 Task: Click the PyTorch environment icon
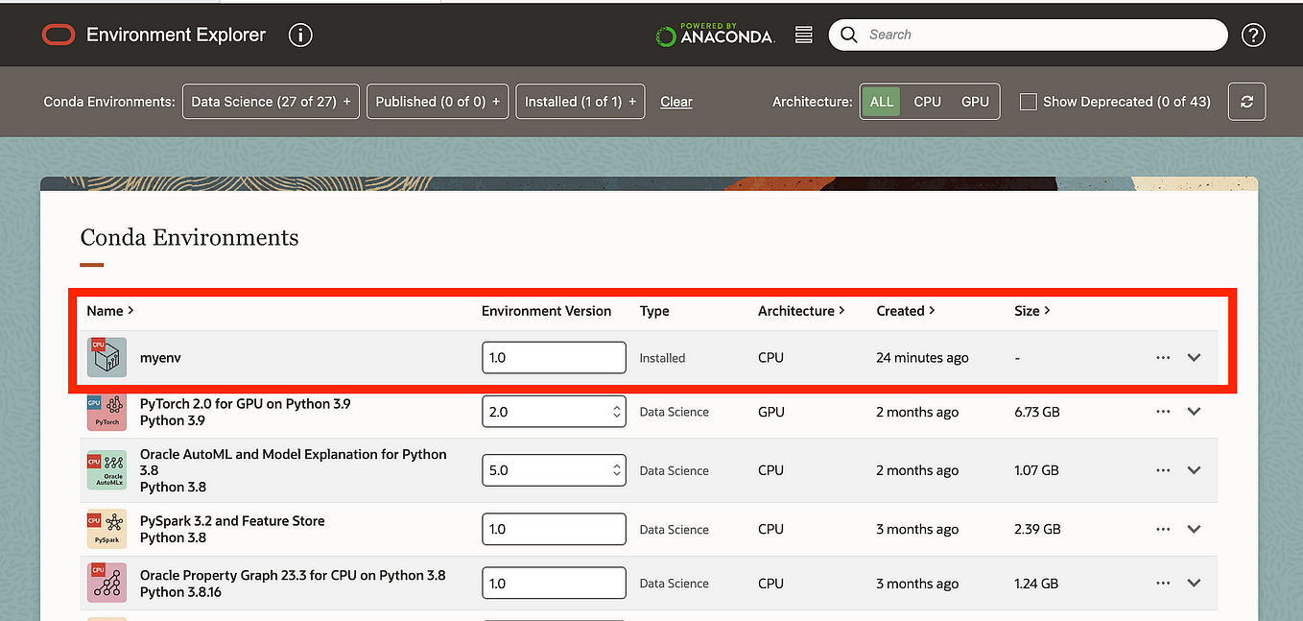coord(107,412)
